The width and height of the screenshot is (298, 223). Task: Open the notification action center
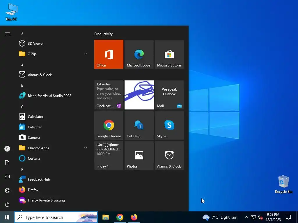tap(288, 217)
